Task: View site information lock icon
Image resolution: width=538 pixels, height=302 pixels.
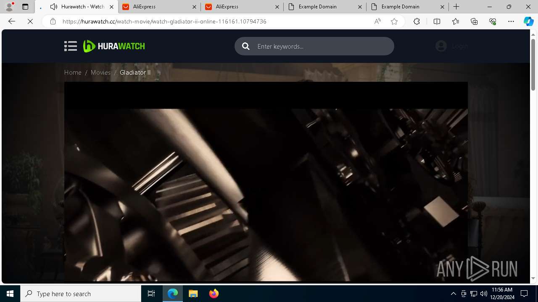Action: tap(53, 21)
